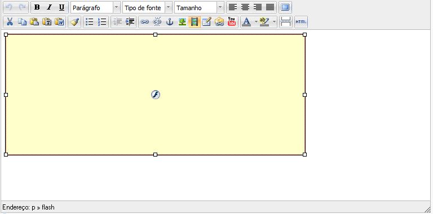Image resolution: width=433 pixels, height=214 pixels.
Task: Insert a page break
Action: (286, 22)
